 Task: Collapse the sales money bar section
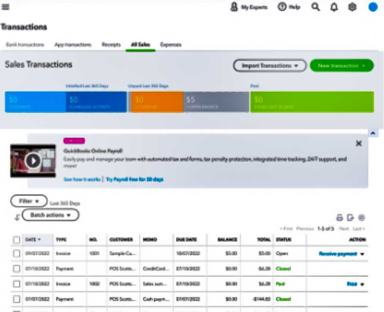(x=373, y=133)
